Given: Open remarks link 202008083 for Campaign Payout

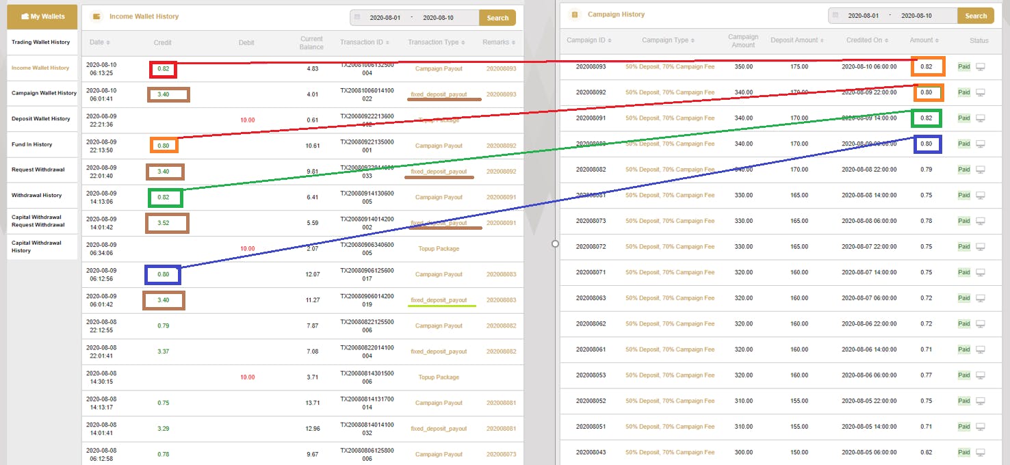Looking at the screenshot, I should point(501,274).
